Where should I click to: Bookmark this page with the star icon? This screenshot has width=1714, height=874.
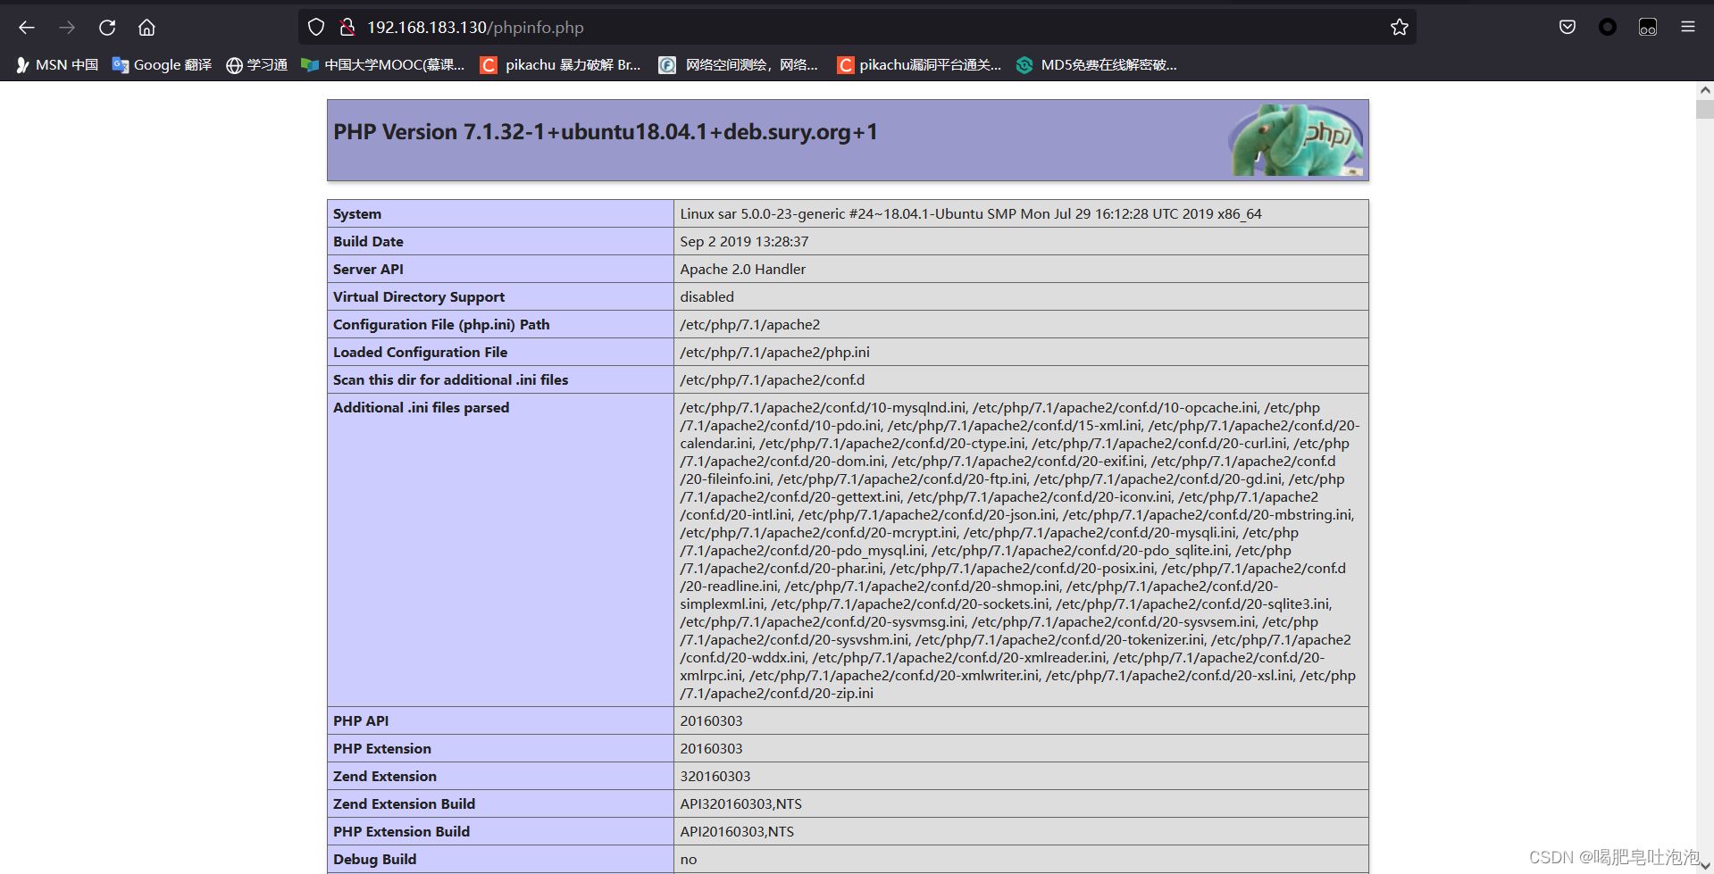pos(1399,27)
